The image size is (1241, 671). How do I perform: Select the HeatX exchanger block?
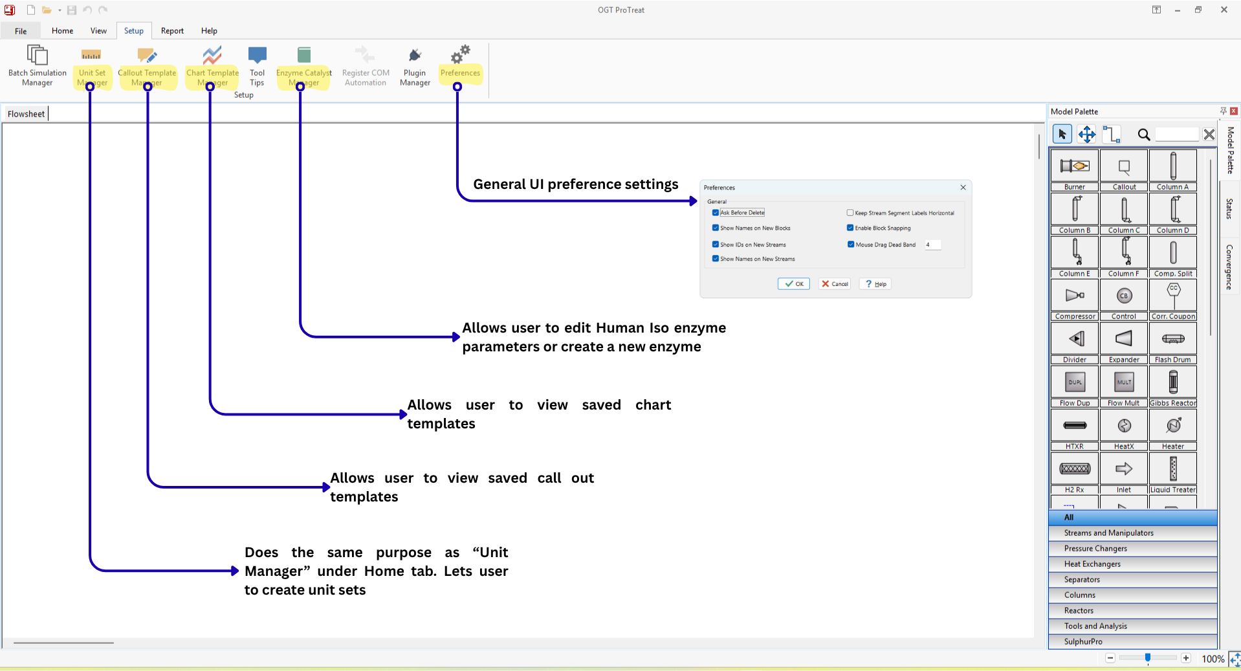(1124, 430)
